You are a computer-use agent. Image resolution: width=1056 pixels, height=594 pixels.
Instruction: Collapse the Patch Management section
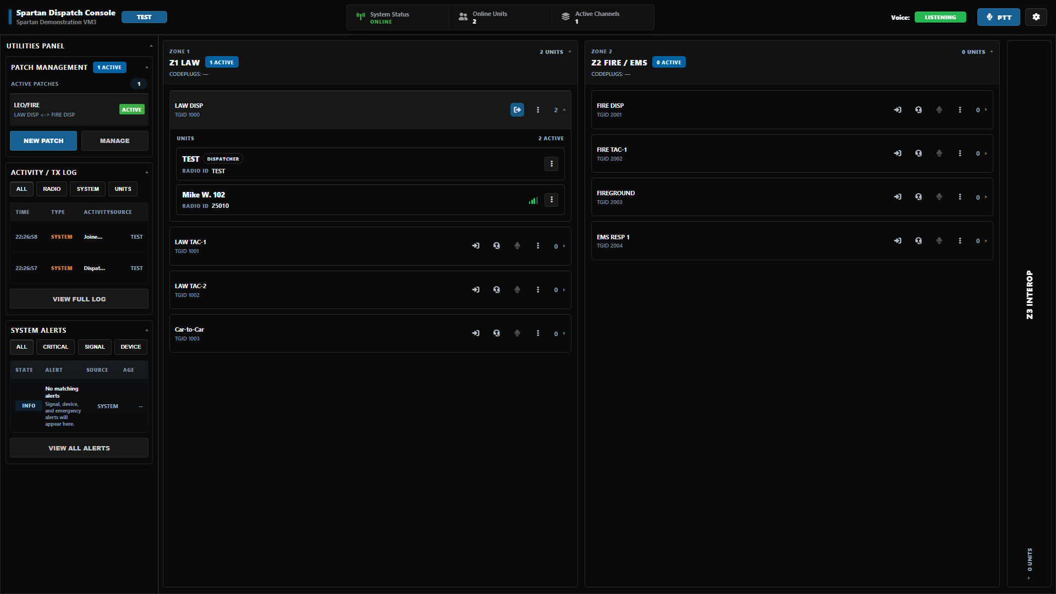(x=147, y=68)
